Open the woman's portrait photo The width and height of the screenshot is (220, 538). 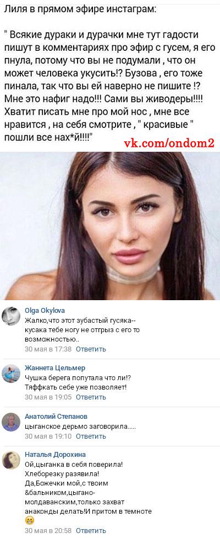coord(110,226)
